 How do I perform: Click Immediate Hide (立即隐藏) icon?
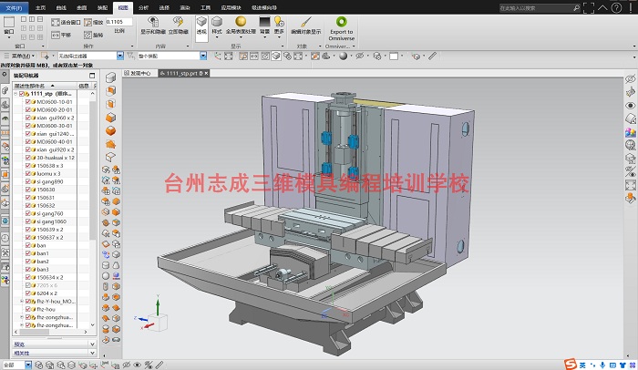click(179, 22)
